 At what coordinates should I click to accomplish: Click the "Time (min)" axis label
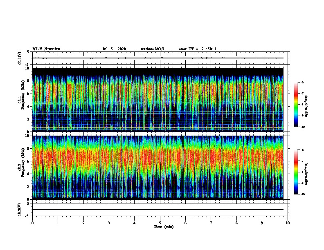coord(164,227)
